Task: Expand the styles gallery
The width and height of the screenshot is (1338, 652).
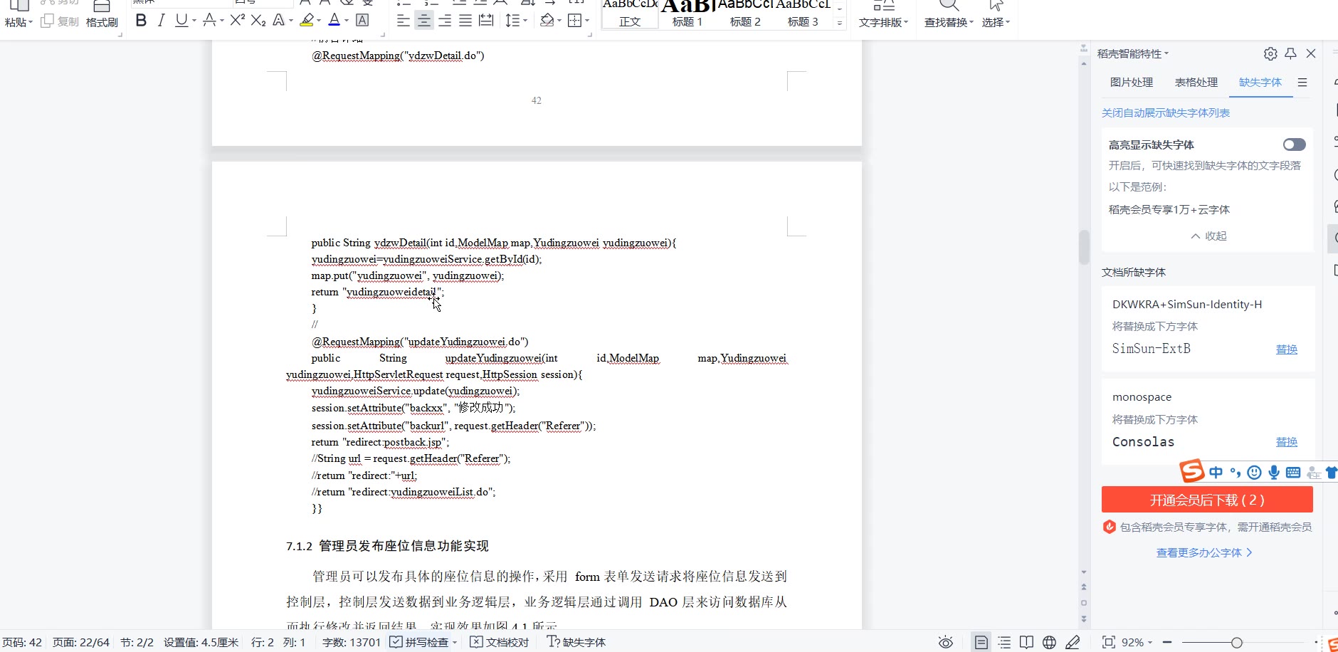Action: click(840, 23)
